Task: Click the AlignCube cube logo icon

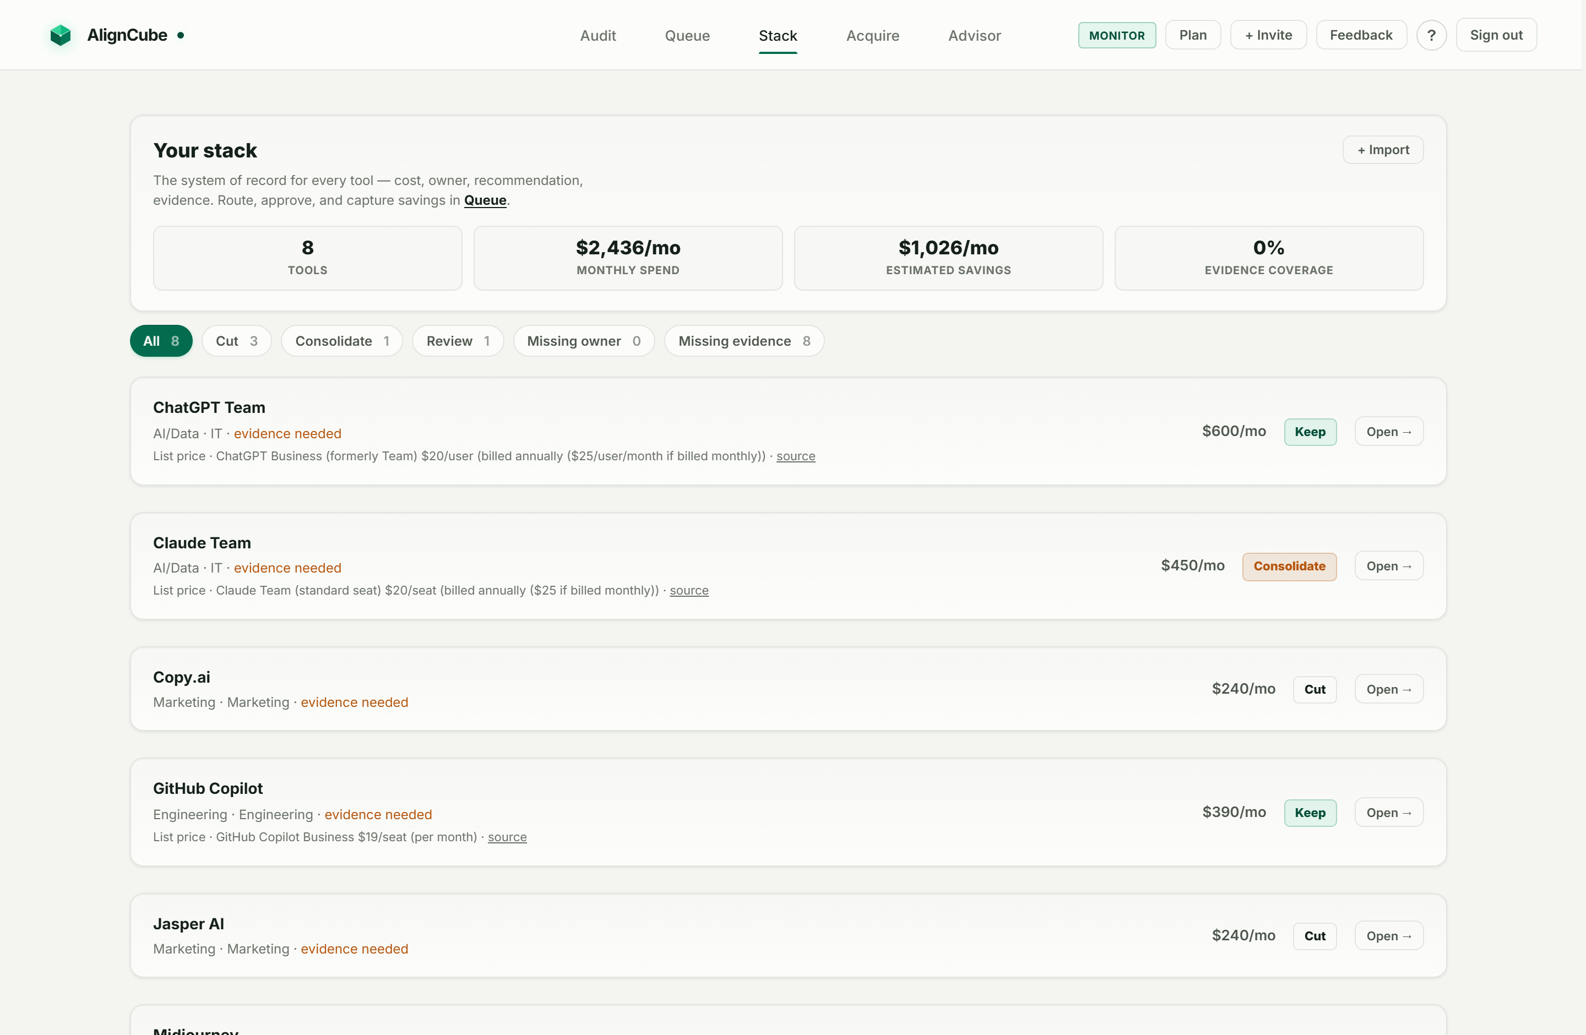Action: click(x=60, y=35)
